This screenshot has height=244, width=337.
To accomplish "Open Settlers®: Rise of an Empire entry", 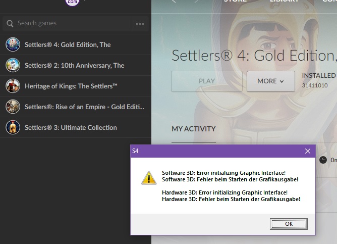I will coord(76,107).
